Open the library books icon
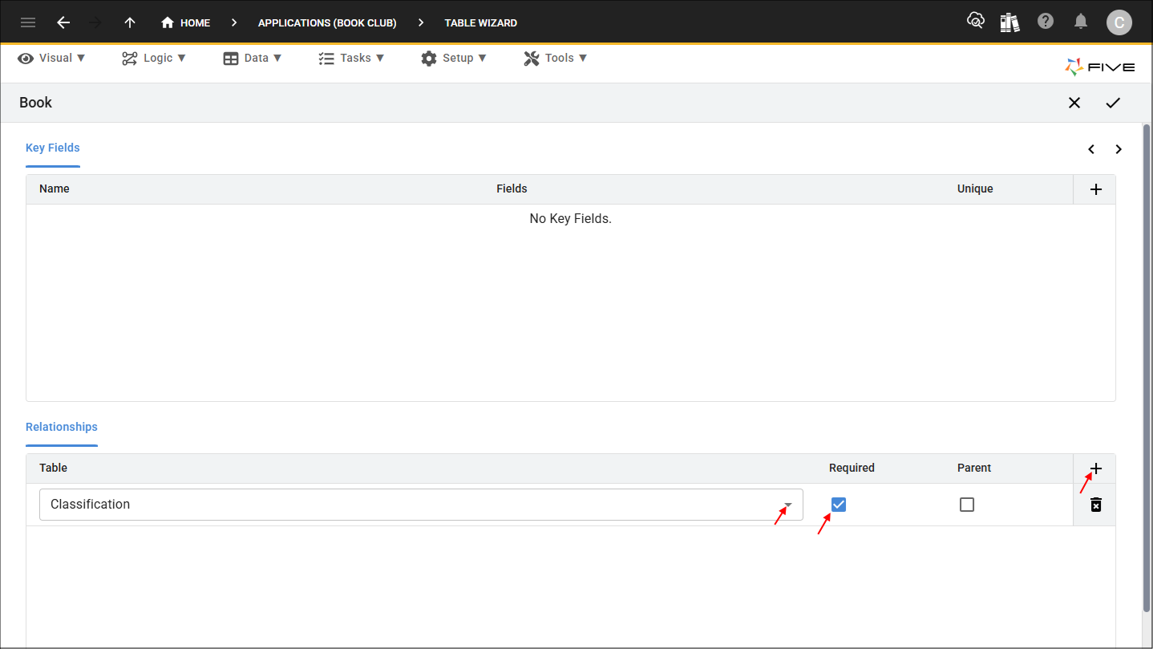Image resolution: width=1153 pixels, height=649 pixels. pos(1010,22)
